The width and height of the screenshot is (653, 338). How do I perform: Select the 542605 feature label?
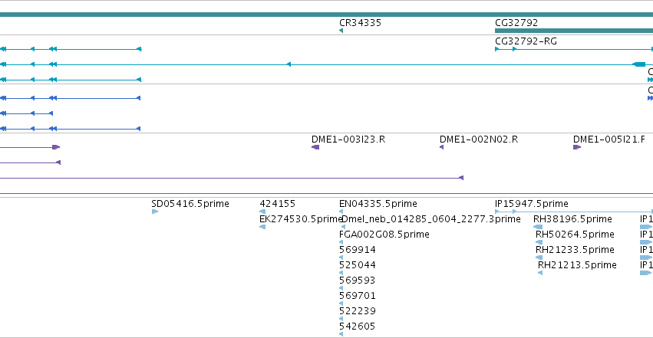pos(358,327)
